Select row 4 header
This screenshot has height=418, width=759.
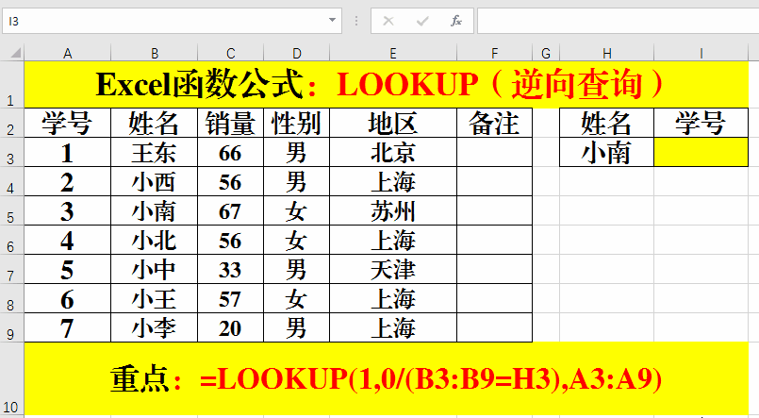pos(11,181)
